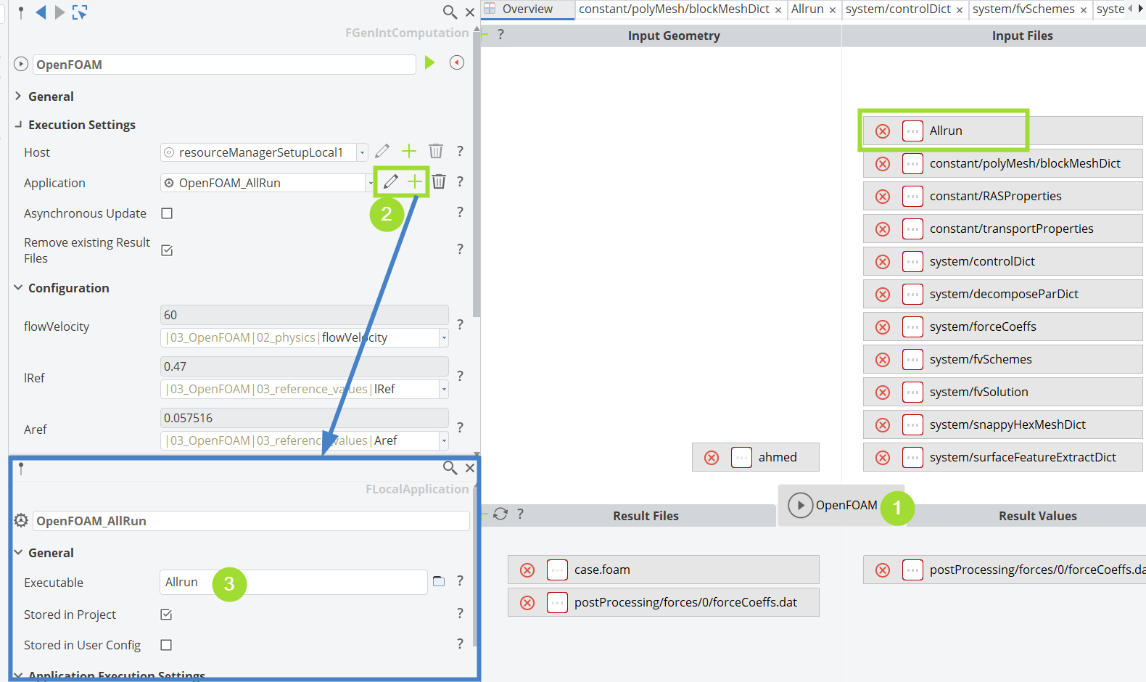Viewport: 1146px width, 682px height.
Task: Navigate forward with the gray right arrow
Action: 59,12
